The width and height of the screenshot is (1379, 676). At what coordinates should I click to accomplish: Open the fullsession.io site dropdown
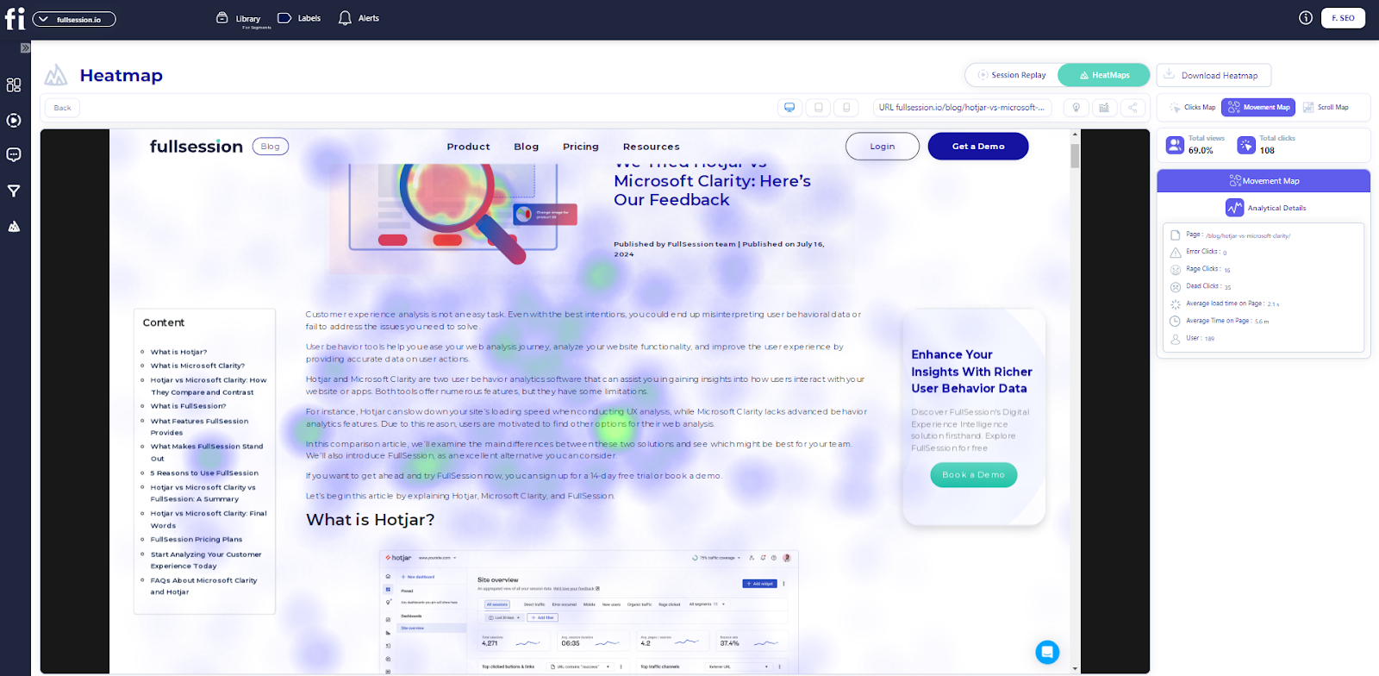(x=74, y=19)
